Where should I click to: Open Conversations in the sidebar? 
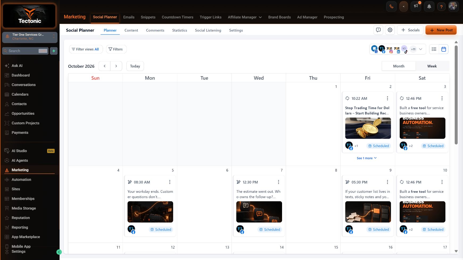(x=23, y=85)
